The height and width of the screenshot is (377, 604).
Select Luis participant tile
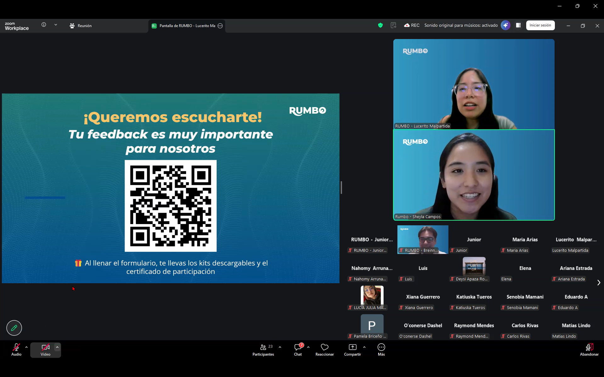423,268
